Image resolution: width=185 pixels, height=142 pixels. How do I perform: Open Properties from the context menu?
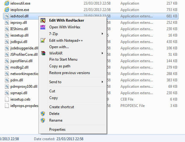tap(73, 130)
